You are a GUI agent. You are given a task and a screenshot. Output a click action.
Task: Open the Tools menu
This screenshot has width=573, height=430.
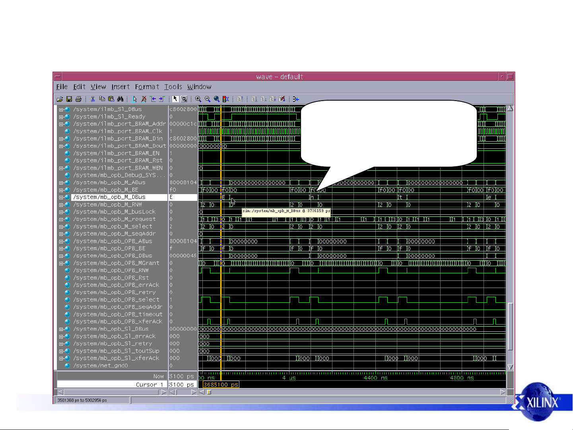pos(173,87)
